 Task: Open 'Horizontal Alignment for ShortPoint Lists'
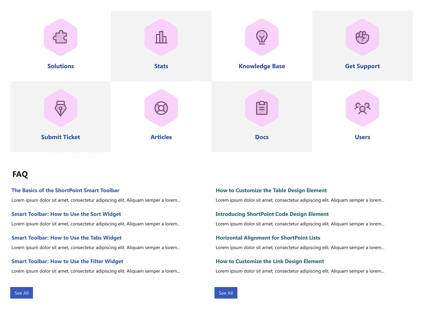tap(268, 238)
